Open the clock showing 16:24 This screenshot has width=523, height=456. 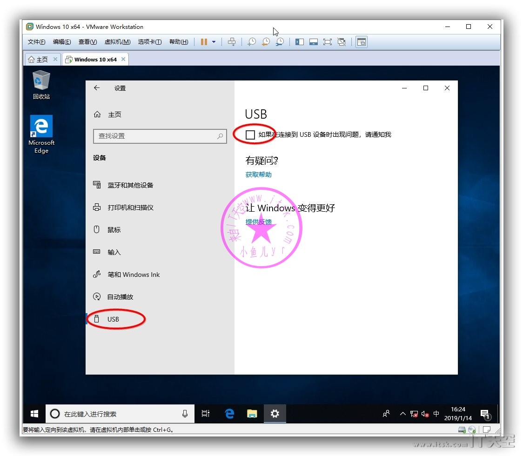point(458,414)
